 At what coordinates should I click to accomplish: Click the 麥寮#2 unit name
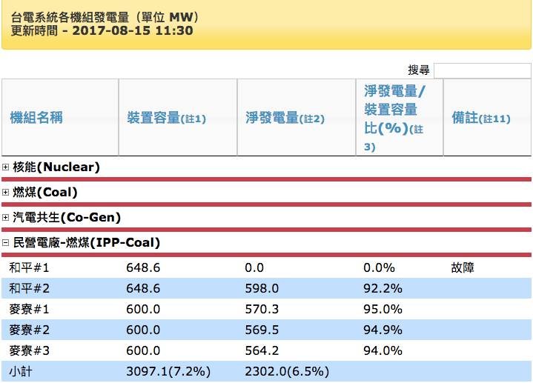(29, 330)
